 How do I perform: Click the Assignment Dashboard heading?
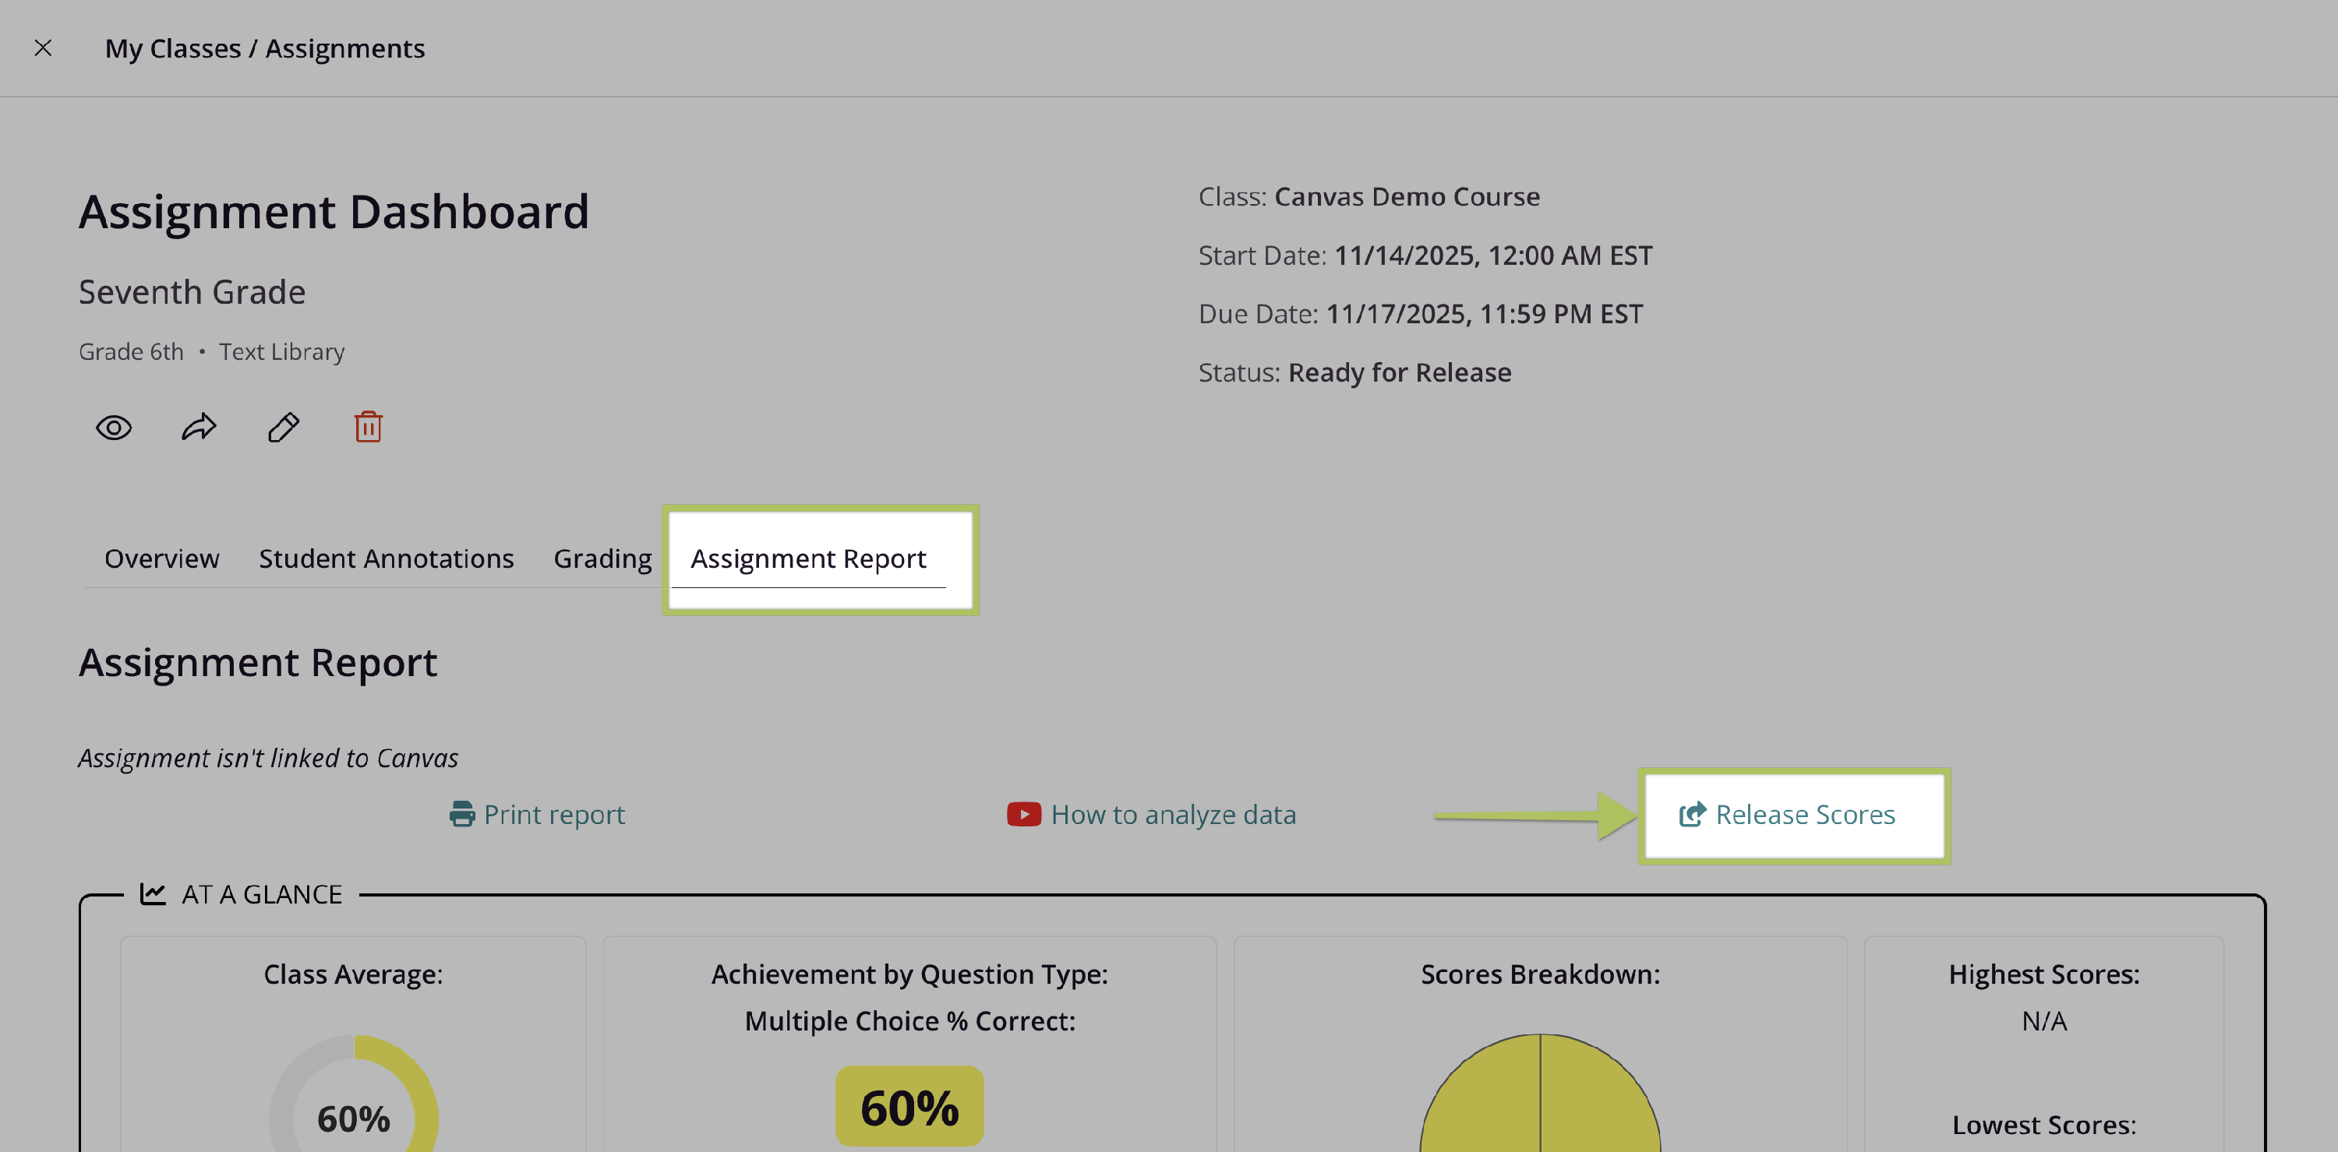click(334, 211)
